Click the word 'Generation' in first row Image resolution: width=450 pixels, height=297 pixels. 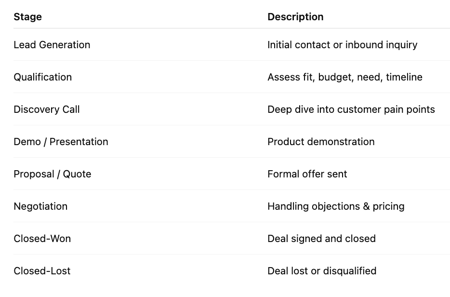click(x=65, y=45)
